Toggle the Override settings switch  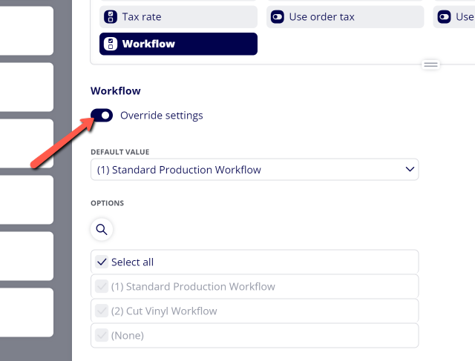coord(102,116)
